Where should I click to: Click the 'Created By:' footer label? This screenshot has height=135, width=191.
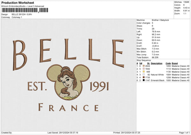(x=7, y=132)
